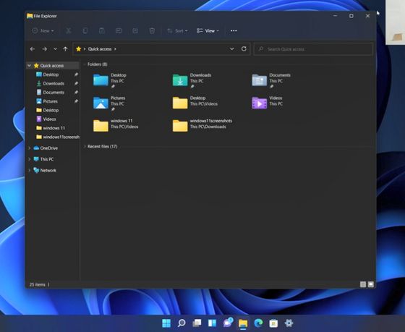Screen dimensions: 405x332
Task: Open Task View on taskbar
Action: click(x=197, y=323)
